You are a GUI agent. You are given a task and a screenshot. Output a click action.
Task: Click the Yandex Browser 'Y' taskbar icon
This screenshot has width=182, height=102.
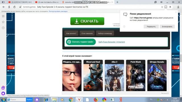click(x=79, y=100)
